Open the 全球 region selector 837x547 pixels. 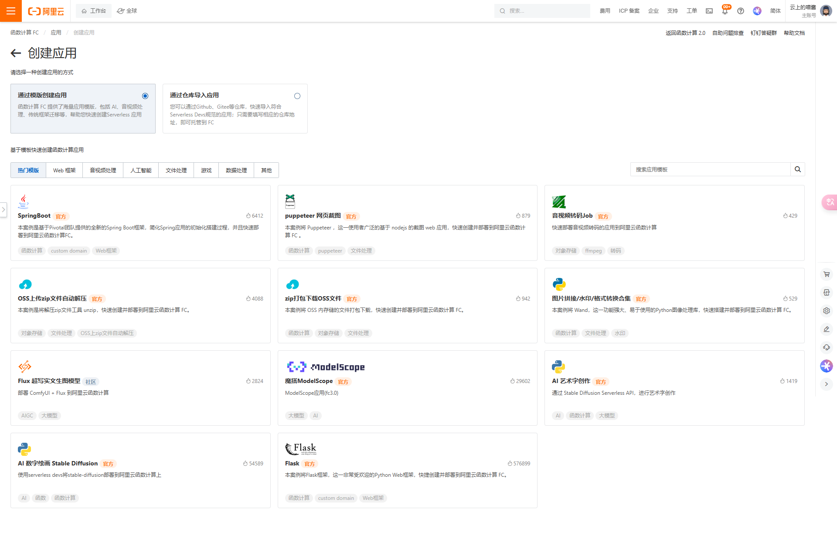127,11
